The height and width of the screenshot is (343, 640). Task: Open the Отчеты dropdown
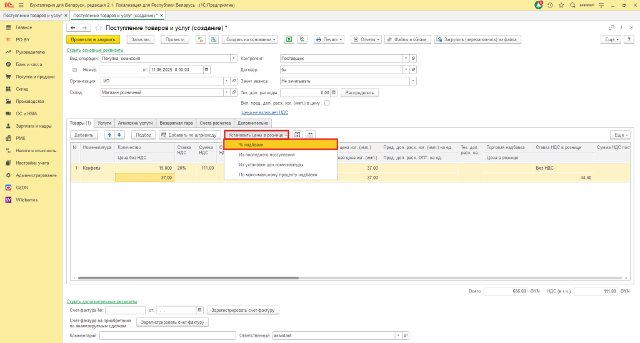(x=366, y=39)
